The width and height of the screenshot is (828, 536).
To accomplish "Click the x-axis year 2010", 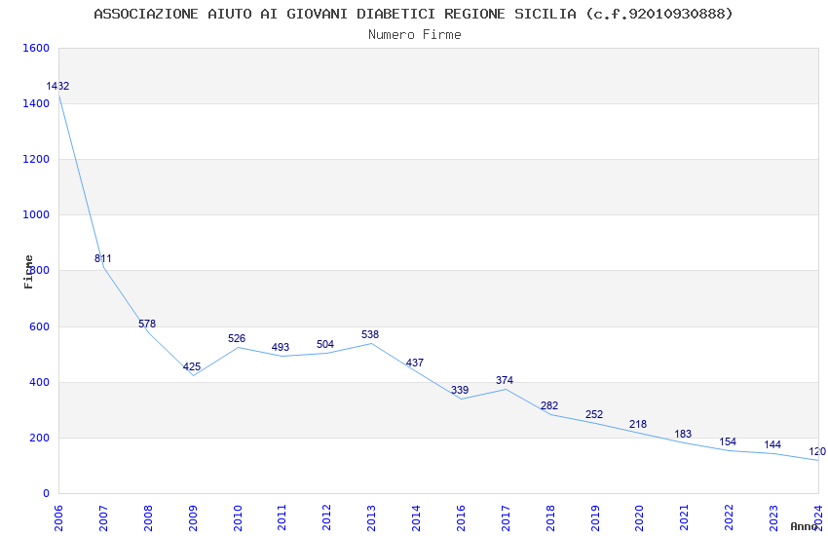I will (x=237, y=518).
